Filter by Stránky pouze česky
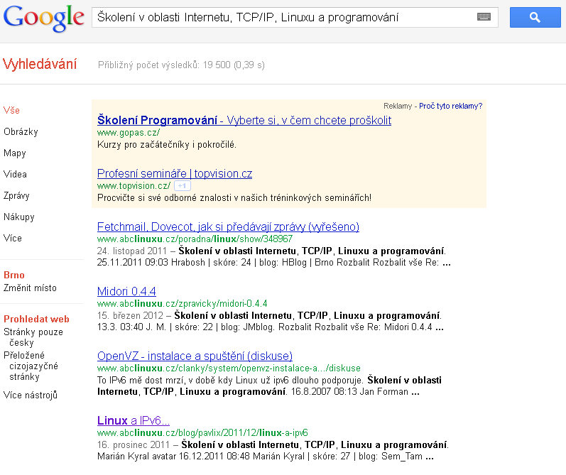 (x=33, y=337)
